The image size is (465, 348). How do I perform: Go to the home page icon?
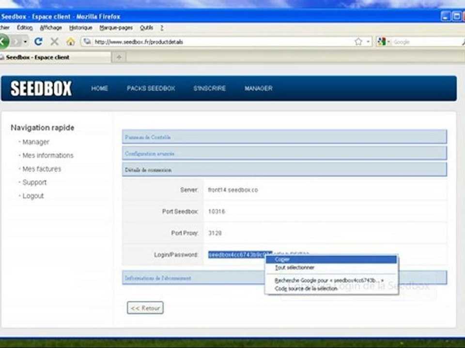71,42
